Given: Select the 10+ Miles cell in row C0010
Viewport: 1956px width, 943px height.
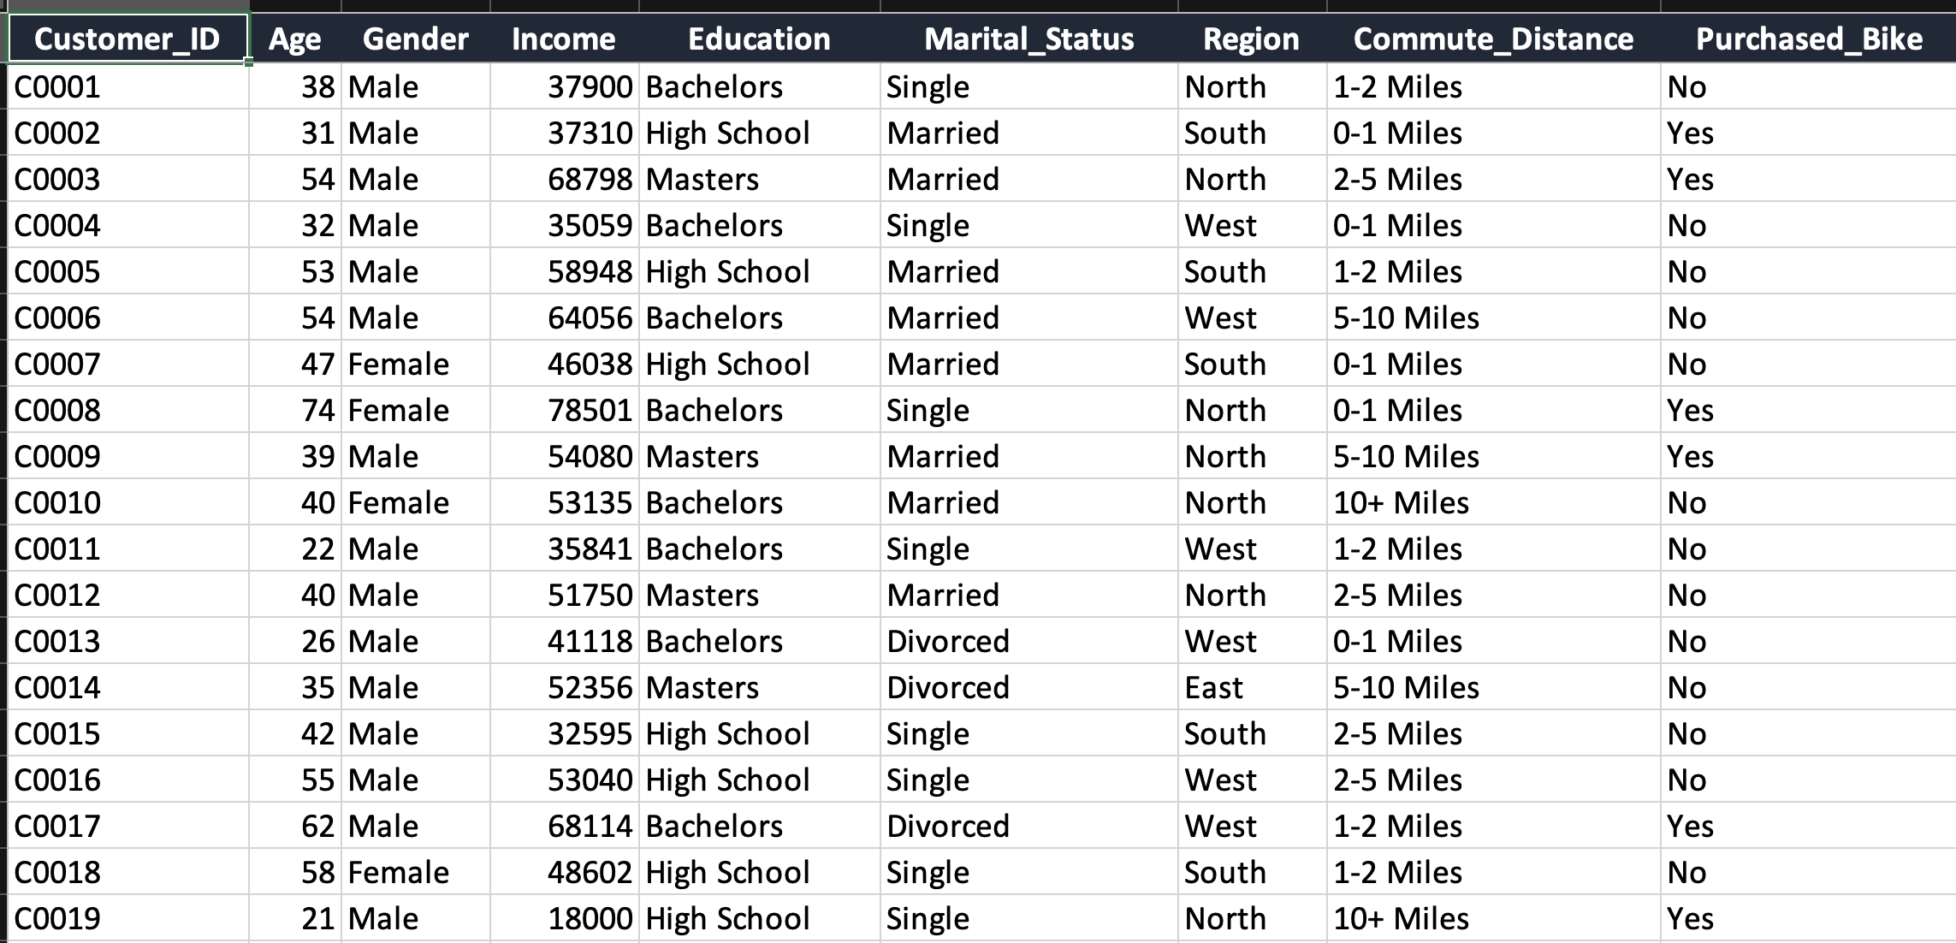Looking at the screenshot, I should 1401,503.
